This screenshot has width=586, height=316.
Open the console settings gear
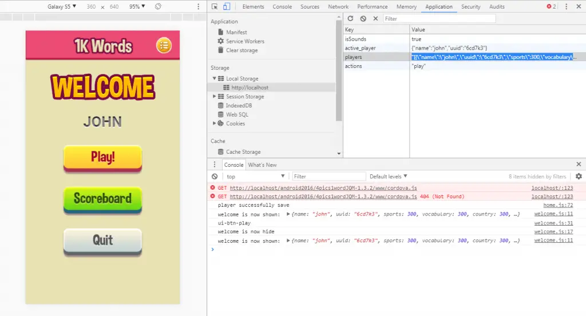coord(579,177)
